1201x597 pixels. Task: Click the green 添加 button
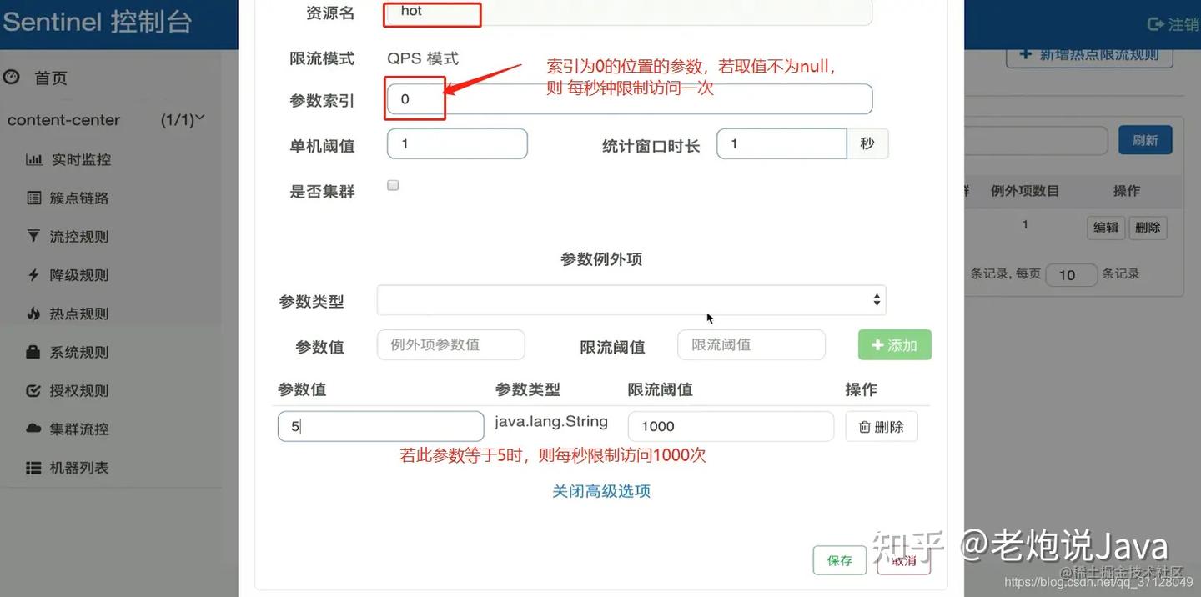894,345
